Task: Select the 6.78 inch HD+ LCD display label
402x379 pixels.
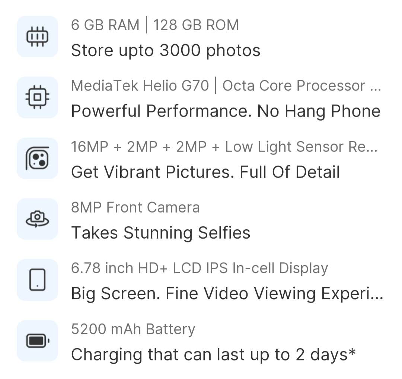Action: point(200,268)
